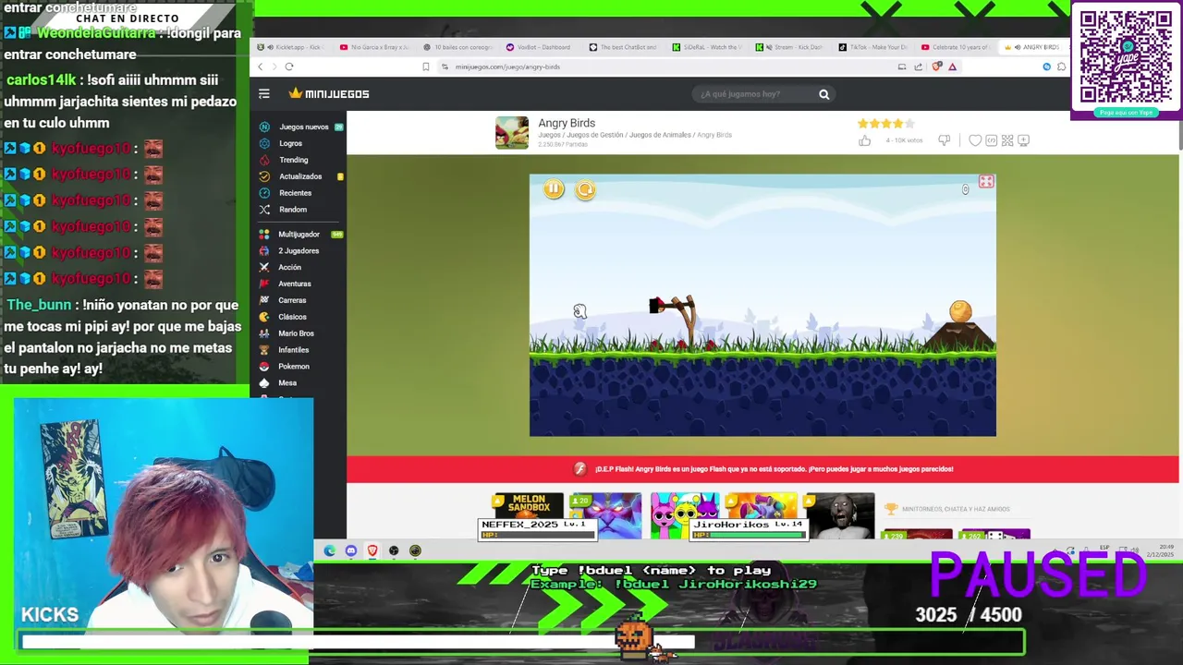Open Brave Rewards triangle icon
Viewport: 1183px width, 665px height.
(x=952, y=66)
